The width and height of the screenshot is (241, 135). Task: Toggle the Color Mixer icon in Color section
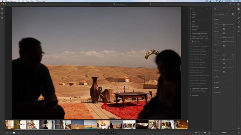233,51
